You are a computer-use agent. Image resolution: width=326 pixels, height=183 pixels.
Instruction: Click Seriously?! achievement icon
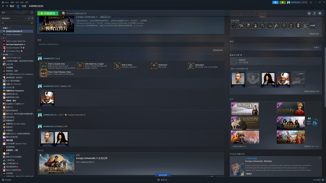click(191, 66)
